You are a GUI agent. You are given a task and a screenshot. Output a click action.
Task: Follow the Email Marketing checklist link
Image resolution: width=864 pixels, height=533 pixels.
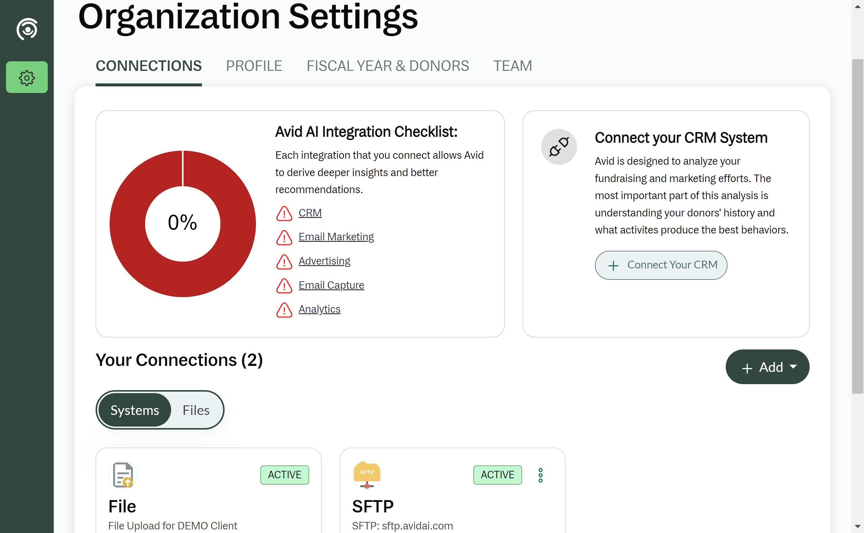click(x=336, y=237)
